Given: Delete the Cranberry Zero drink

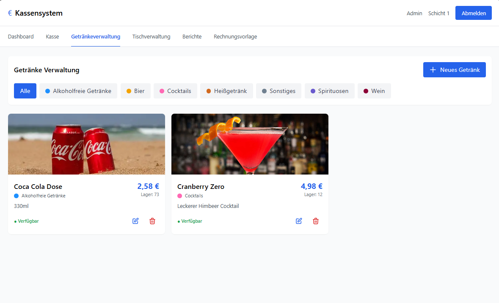Looking at the screenshot, I should [x=316, y=221].
